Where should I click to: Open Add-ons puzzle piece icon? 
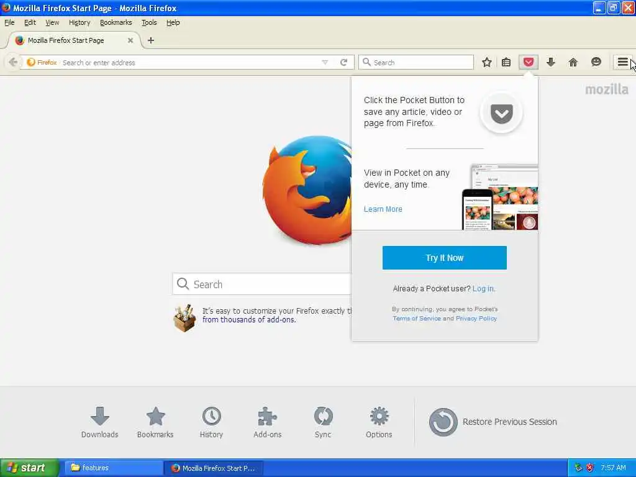point(267,422)
